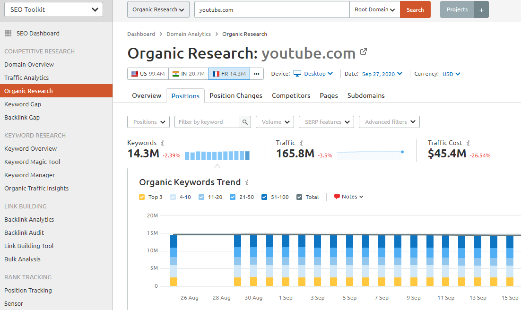The image size is (521, 310).
Task: Click the red Notes speech bubble icon
Action: (337, 197)
